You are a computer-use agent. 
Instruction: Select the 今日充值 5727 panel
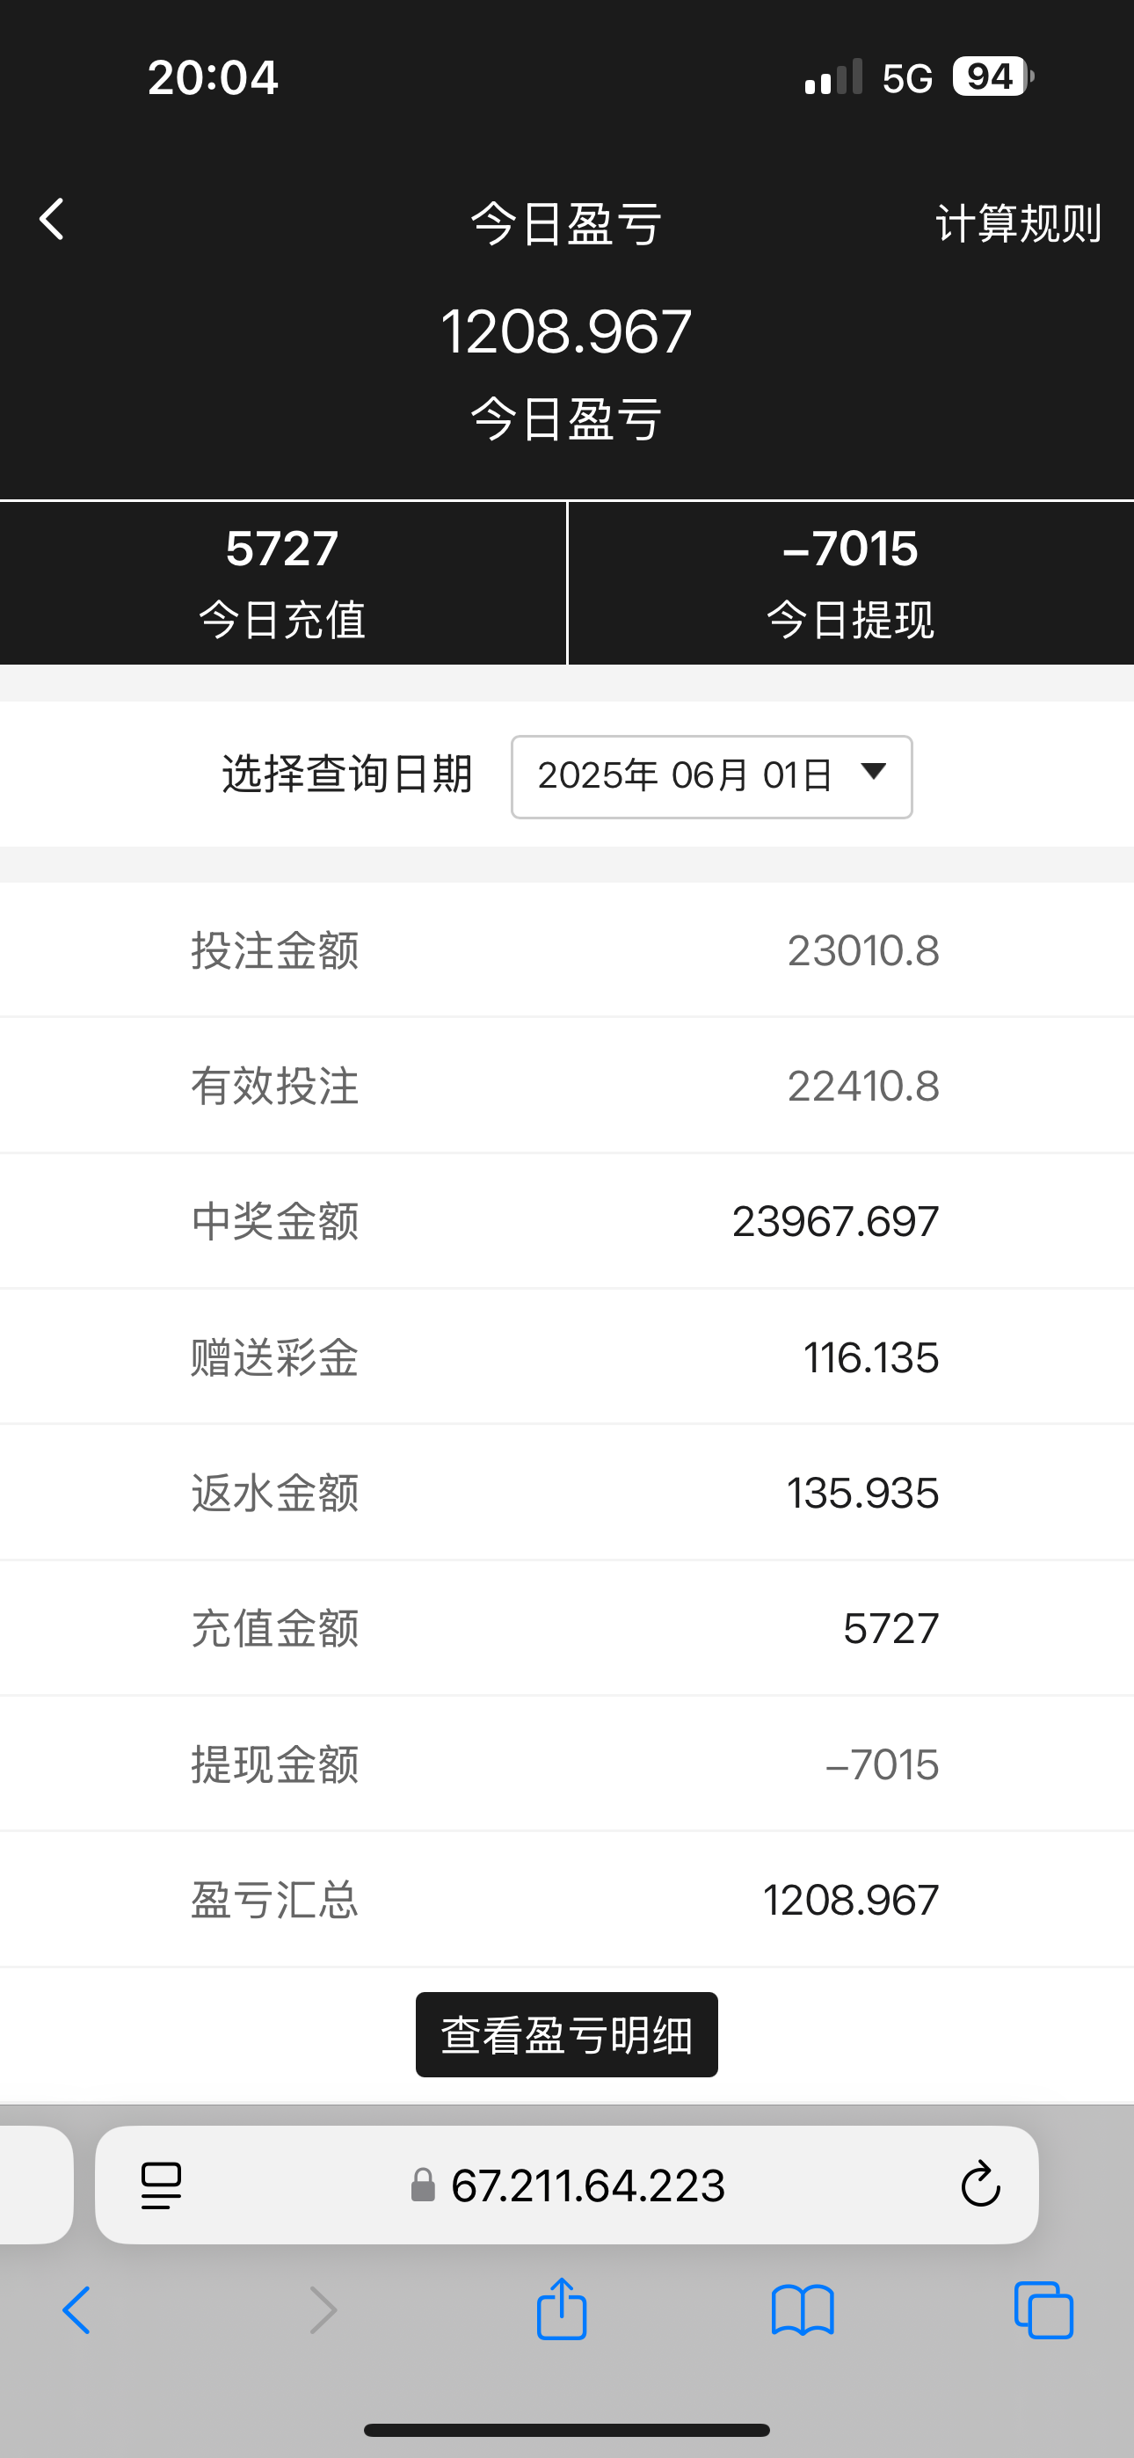282,583
